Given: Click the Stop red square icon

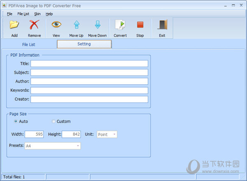Looking at the screenshot, I should (x=140, y=25).
